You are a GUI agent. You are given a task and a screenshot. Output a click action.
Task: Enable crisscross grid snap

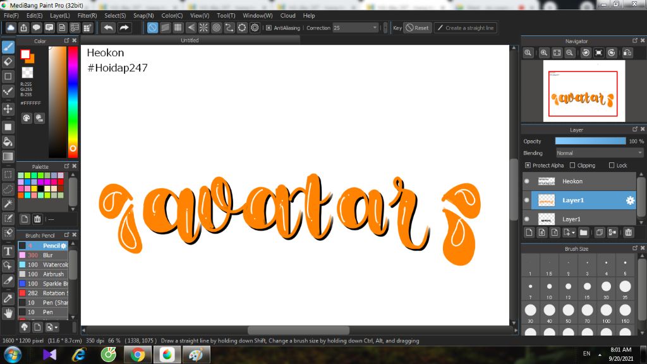click(x=178, y=28)
